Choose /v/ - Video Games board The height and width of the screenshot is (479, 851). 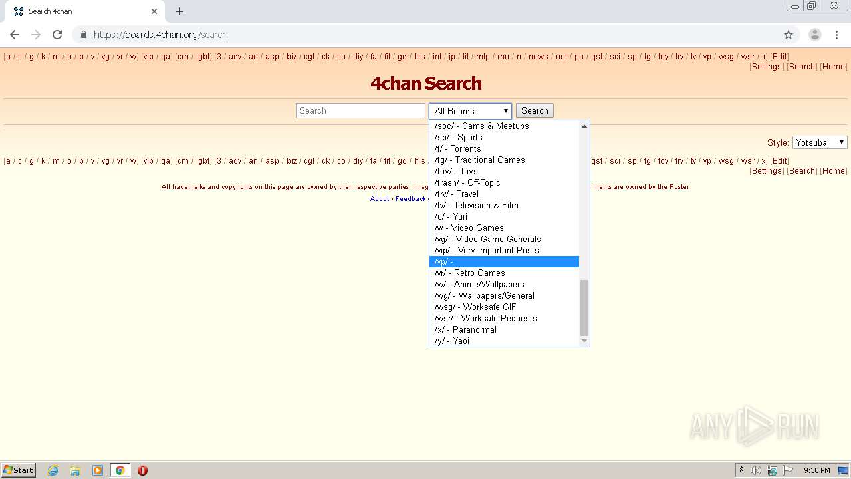pyautogui.click(x=504, y=228)
